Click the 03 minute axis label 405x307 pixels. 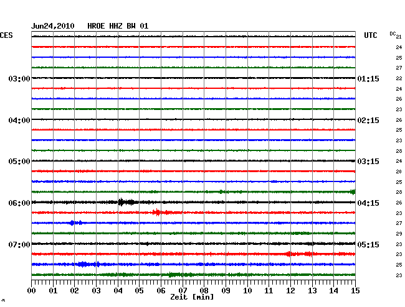96,291
